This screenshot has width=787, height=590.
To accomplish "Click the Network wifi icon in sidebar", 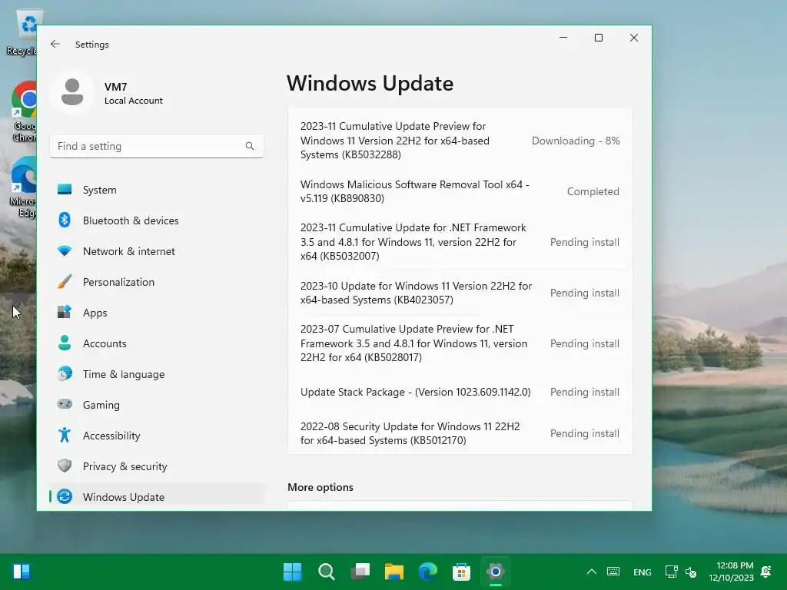I will point(65,251).
